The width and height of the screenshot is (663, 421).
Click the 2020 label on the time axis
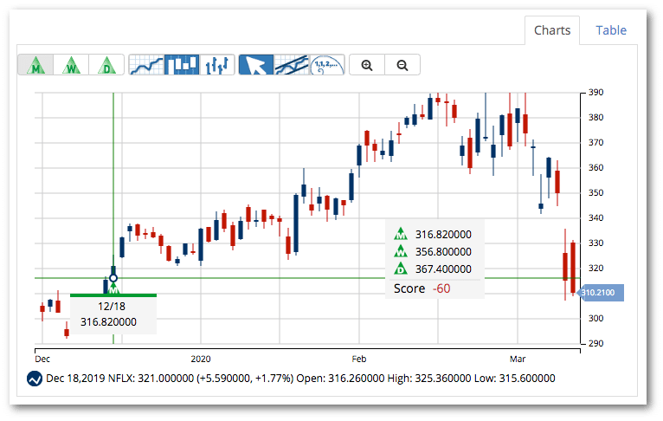pos(201,359)
